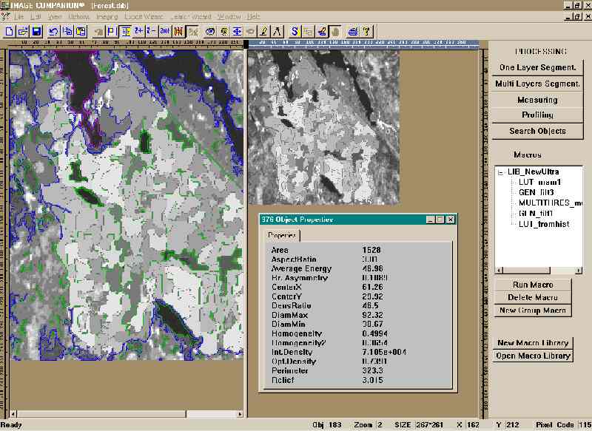The width and height of the screenshot is (592, 431).
Task: Undo the last action with the undo arrow
Action: pyautogui.click(x=53, y=31)
